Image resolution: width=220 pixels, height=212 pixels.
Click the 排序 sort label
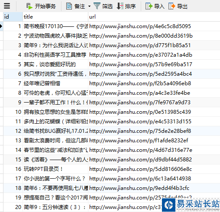[130, 6]
